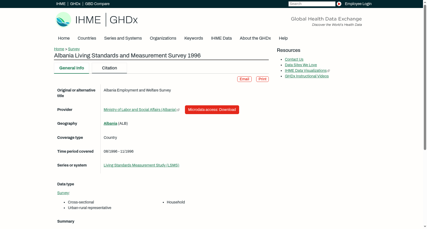Click the 'Global Health Data Exchange' tagline
The height and width of the screenshot is (229, 427).
[326, 19]
